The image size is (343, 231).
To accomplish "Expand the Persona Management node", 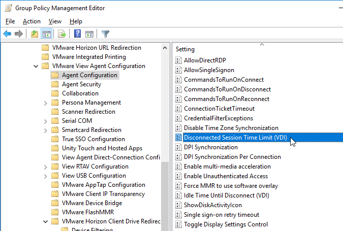I will coord(46,103).
